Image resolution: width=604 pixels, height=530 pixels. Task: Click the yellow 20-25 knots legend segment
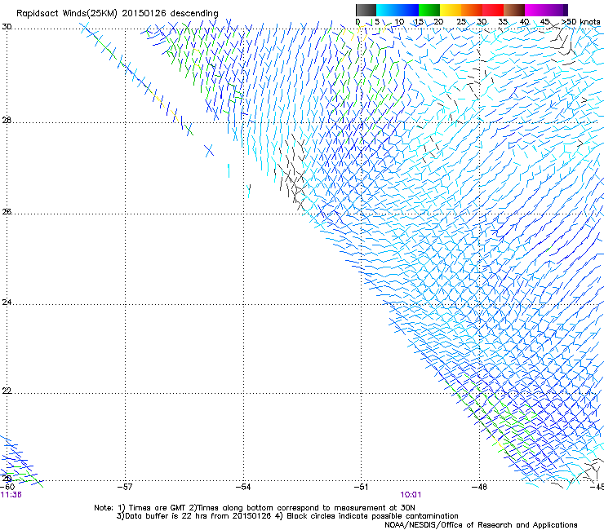(451, 10)
